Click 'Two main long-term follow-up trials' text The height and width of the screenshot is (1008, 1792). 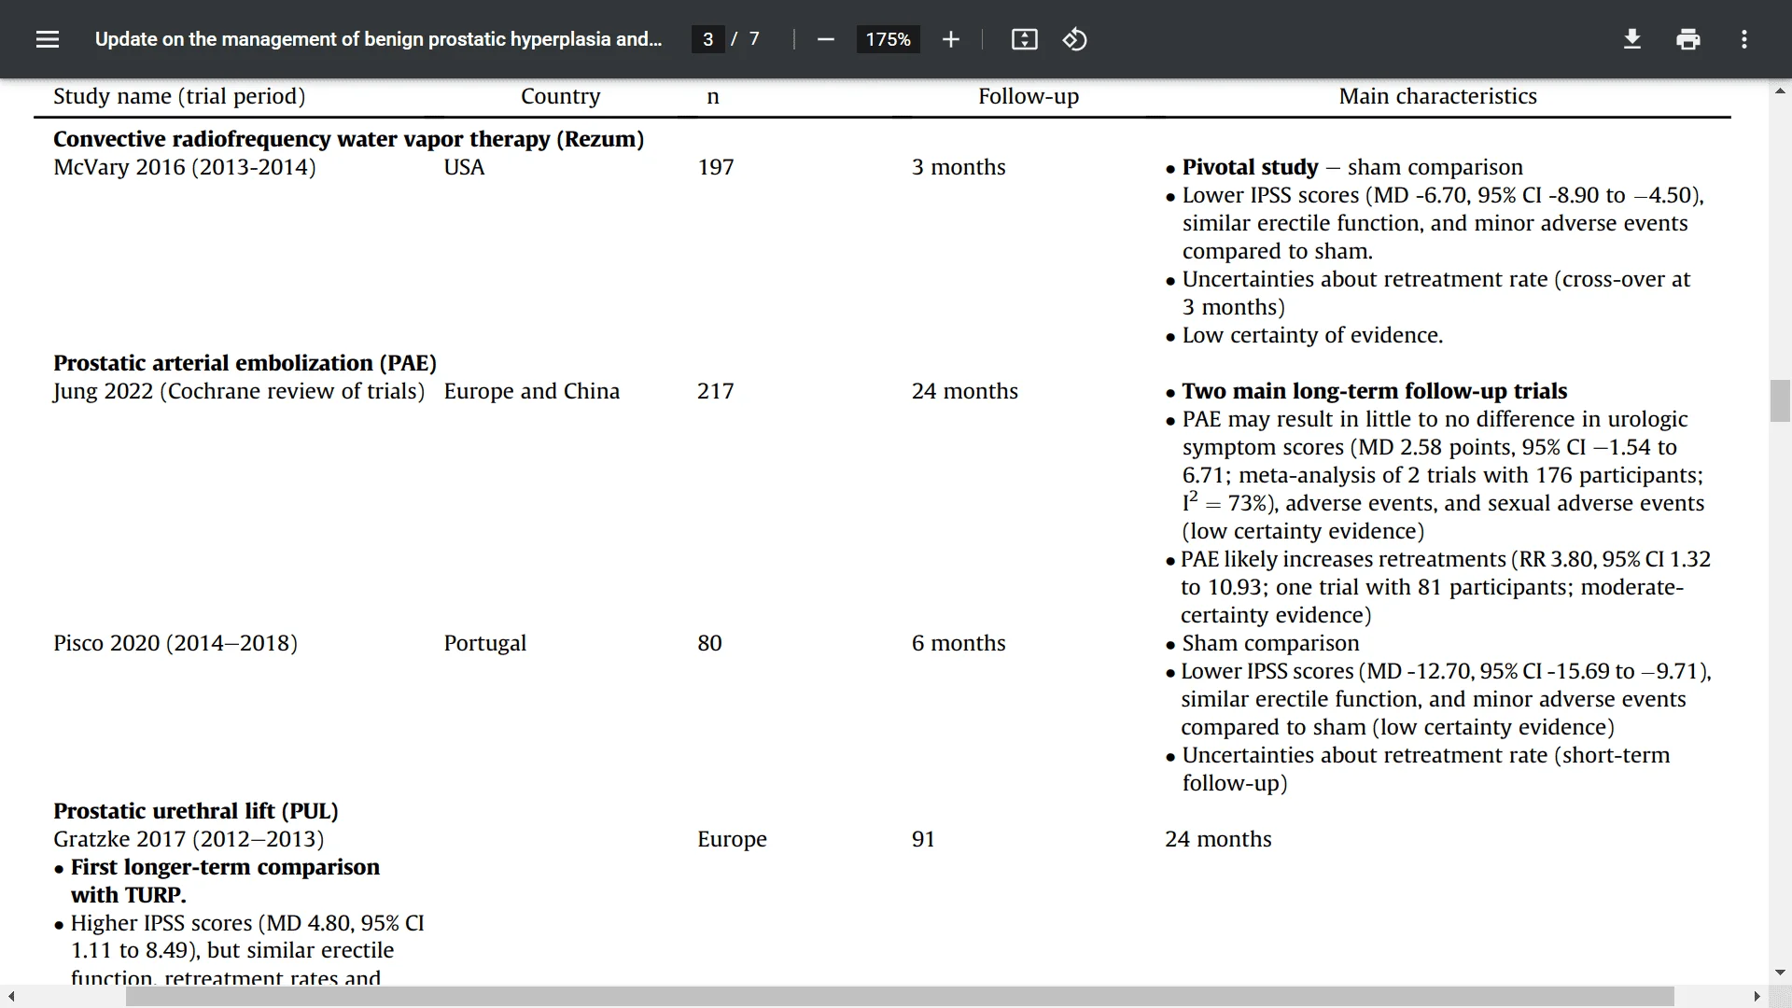click(x=1374, y=391)
